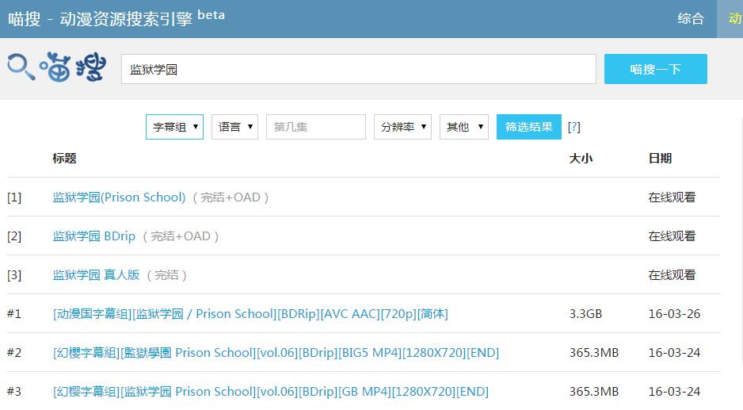Click the 日期 column header
This screenshot has width=743, height=410.
(x=660, y=158)
